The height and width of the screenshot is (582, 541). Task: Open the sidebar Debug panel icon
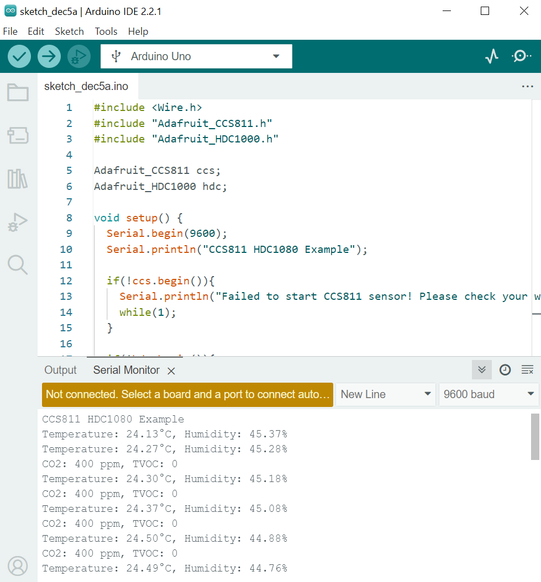pos(18,222)
